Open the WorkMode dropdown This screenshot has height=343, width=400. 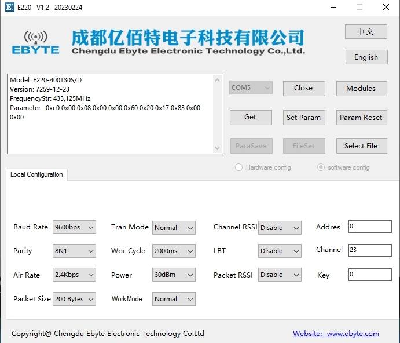pyautogui.click(x=174, y=299)
